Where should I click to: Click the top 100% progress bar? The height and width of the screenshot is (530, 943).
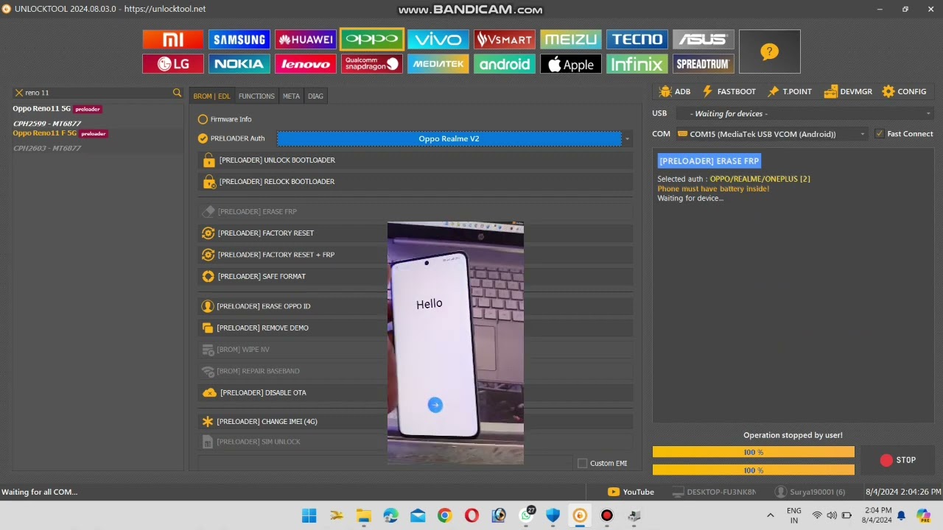[x=753, y=452]
